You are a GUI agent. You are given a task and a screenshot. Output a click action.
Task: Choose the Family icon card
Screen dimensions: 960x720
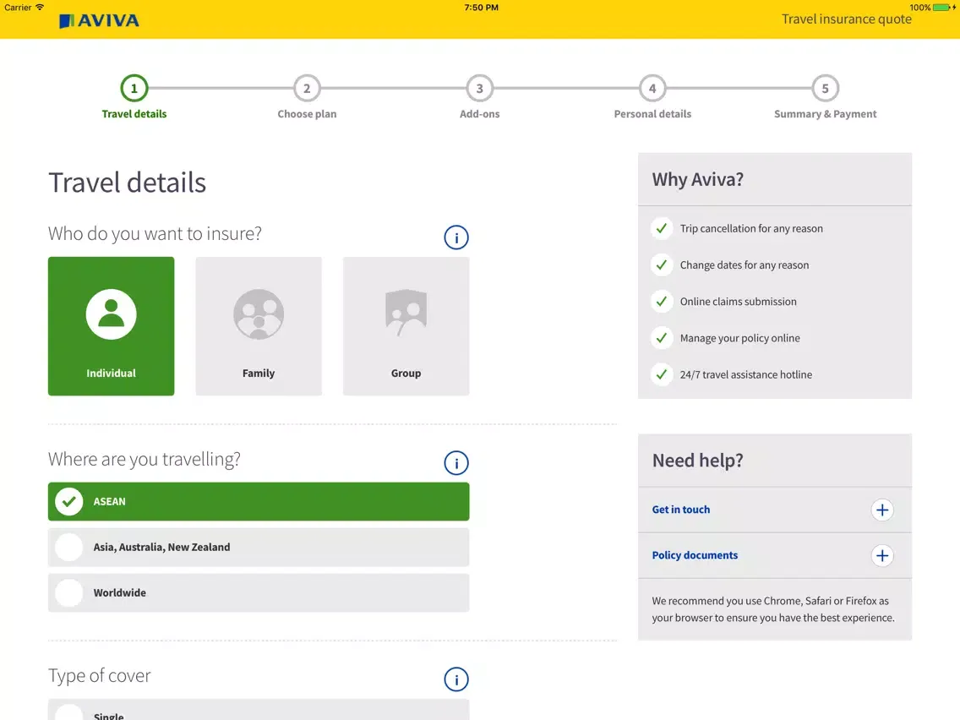coord(259,325)
